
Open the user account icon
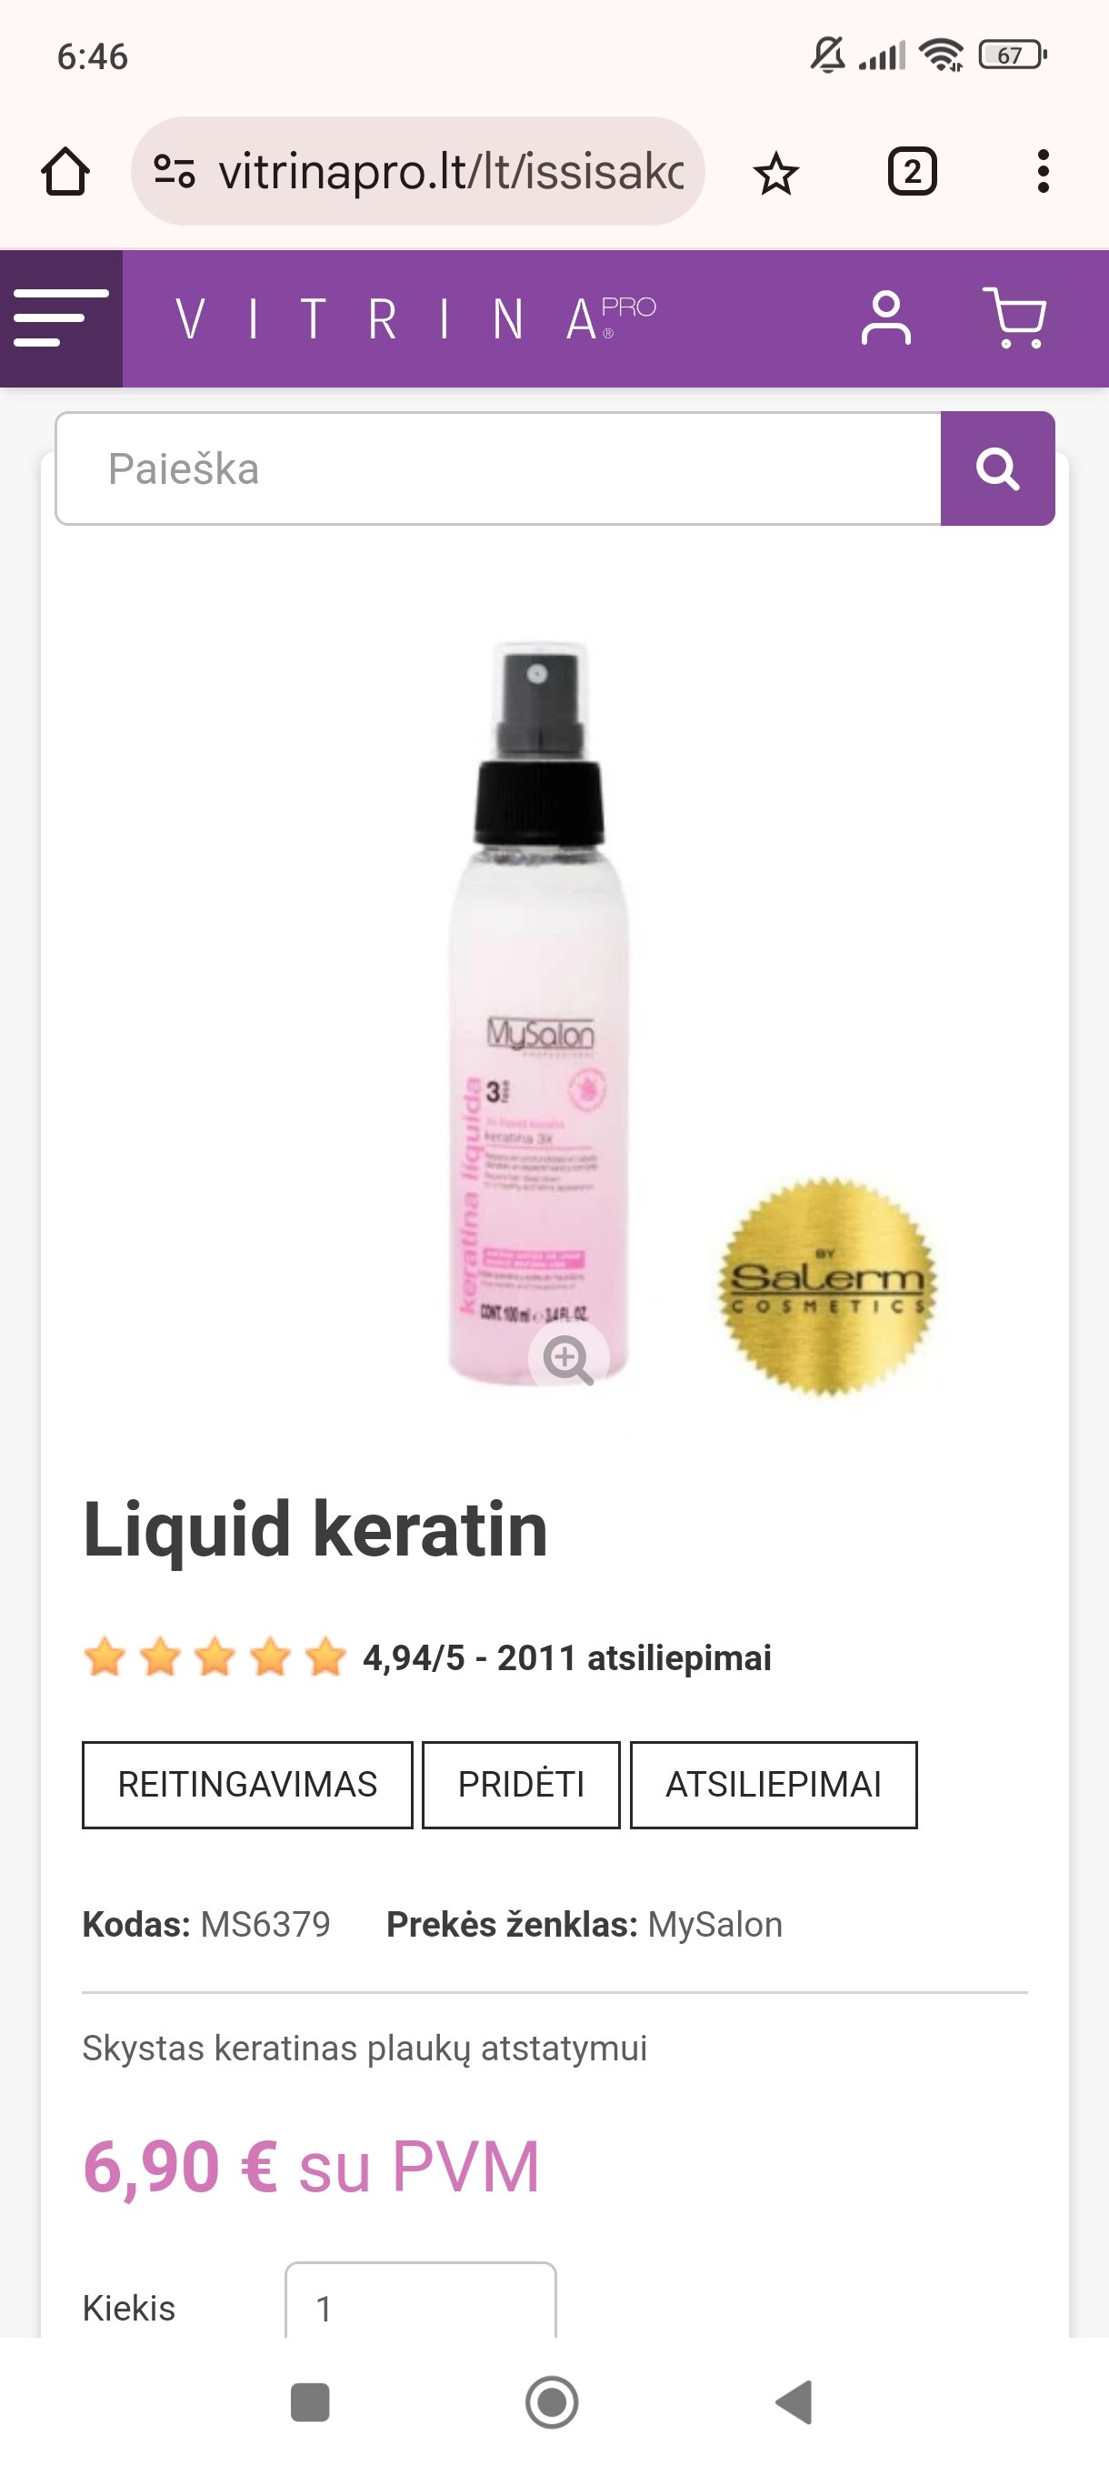[886, 318]
